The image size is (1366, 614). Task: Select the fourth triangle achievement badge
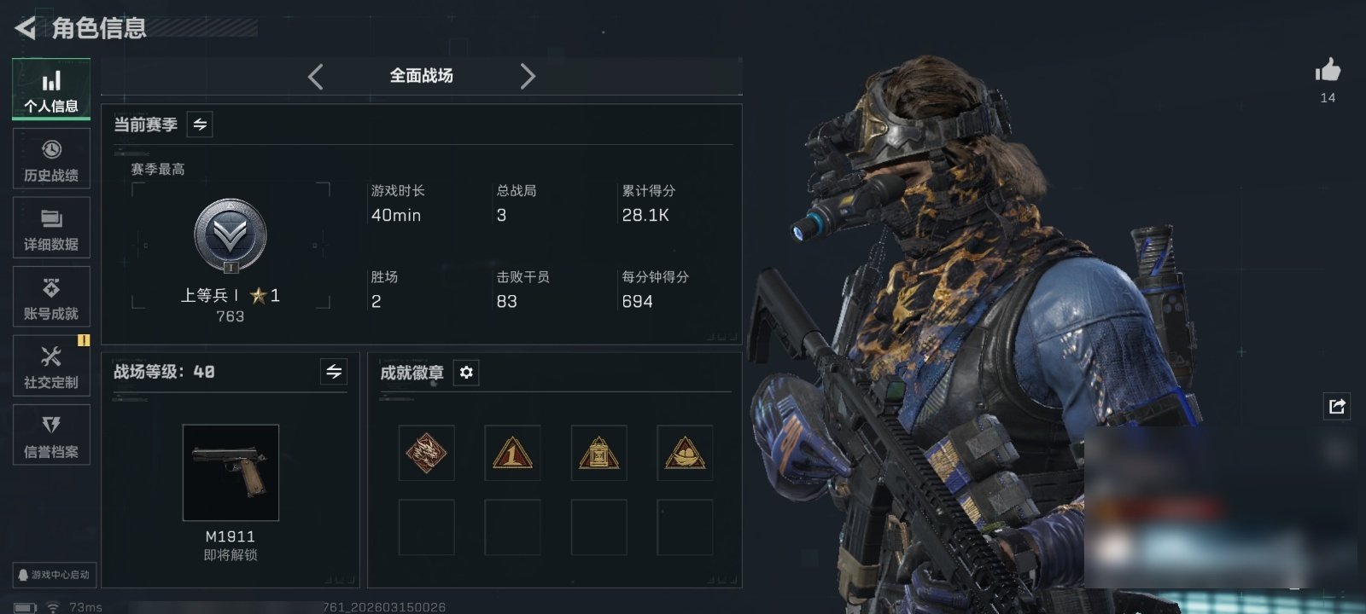(x=685, y=453)
